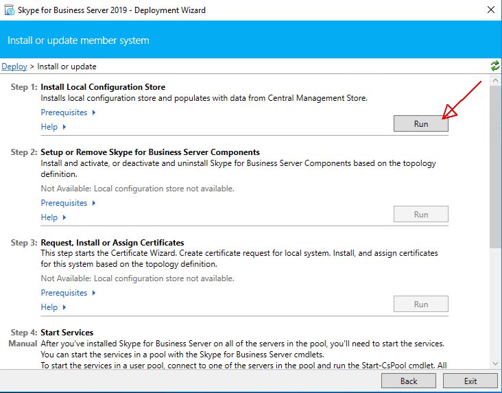Image resolution: width=502 pixels, height=393 pixels.
Task: Run Step 1 Install Local Configuration Store
Action: [x=420, y=123]
